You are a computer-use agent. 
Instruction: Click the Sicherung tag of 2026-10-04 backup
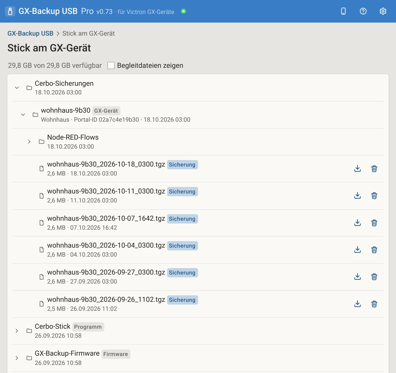[182, 246]
